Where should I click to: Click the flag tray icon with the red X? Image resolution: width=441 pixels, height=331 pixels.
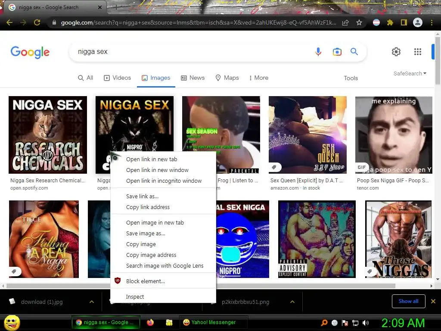[x=345, y=323]
